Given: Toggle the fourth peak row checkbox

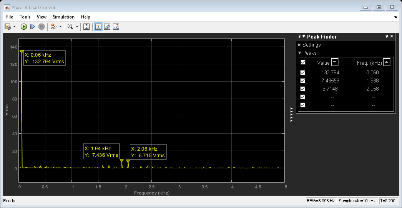Looking at the screenshot, I should [303, 97].
